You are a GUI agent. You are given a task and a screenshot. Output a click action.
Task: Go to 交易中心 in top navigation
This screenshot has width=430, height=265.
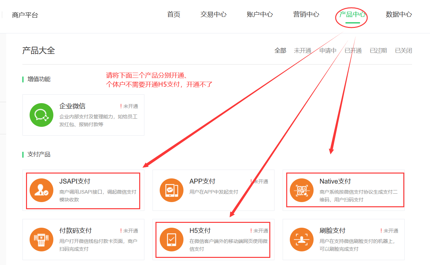click(x=213, y=15)
